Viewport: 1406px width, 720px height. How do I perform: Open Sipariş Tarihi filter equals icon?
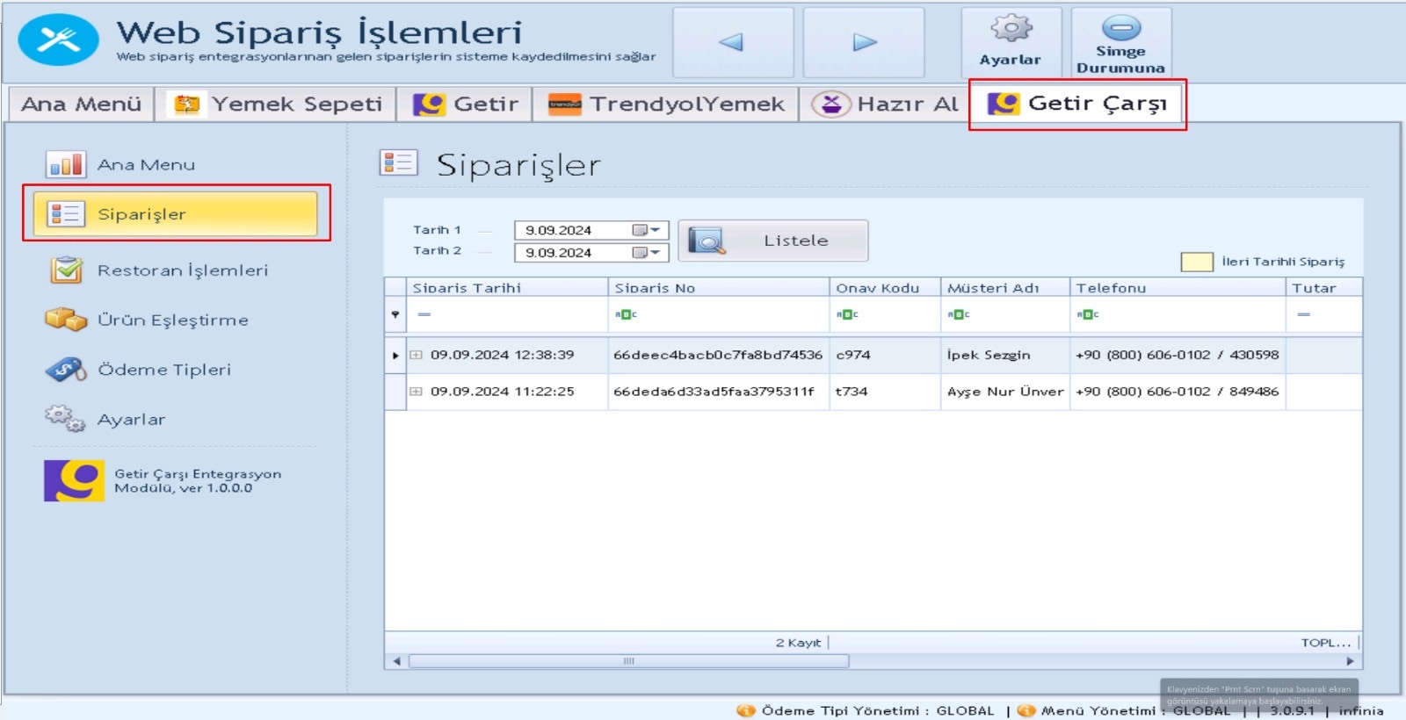pos(424,314)
